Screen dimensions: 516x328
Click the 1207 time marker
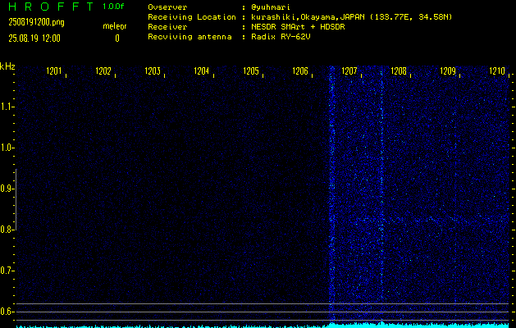coord(349,71)
